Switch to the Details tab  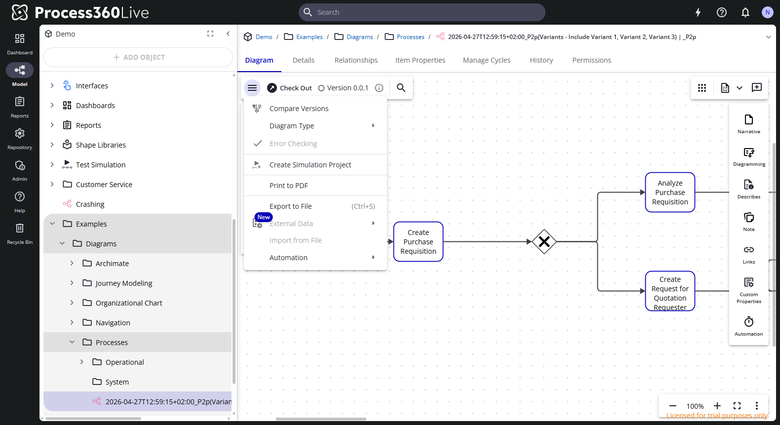(303, 60)
